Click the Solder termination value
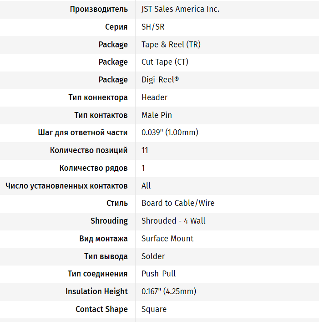The image size is (319, 322). (x=153, y=256)
